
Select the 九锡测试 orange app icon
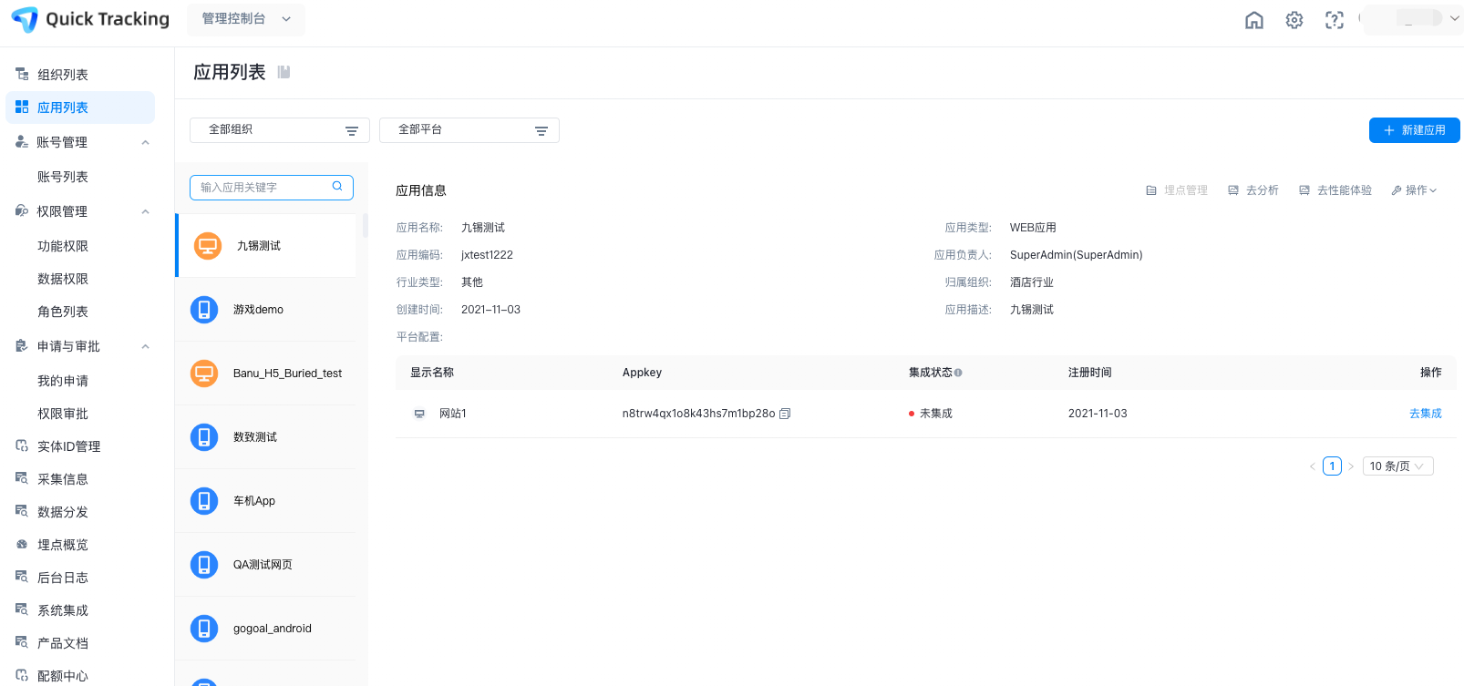point(208,246)
